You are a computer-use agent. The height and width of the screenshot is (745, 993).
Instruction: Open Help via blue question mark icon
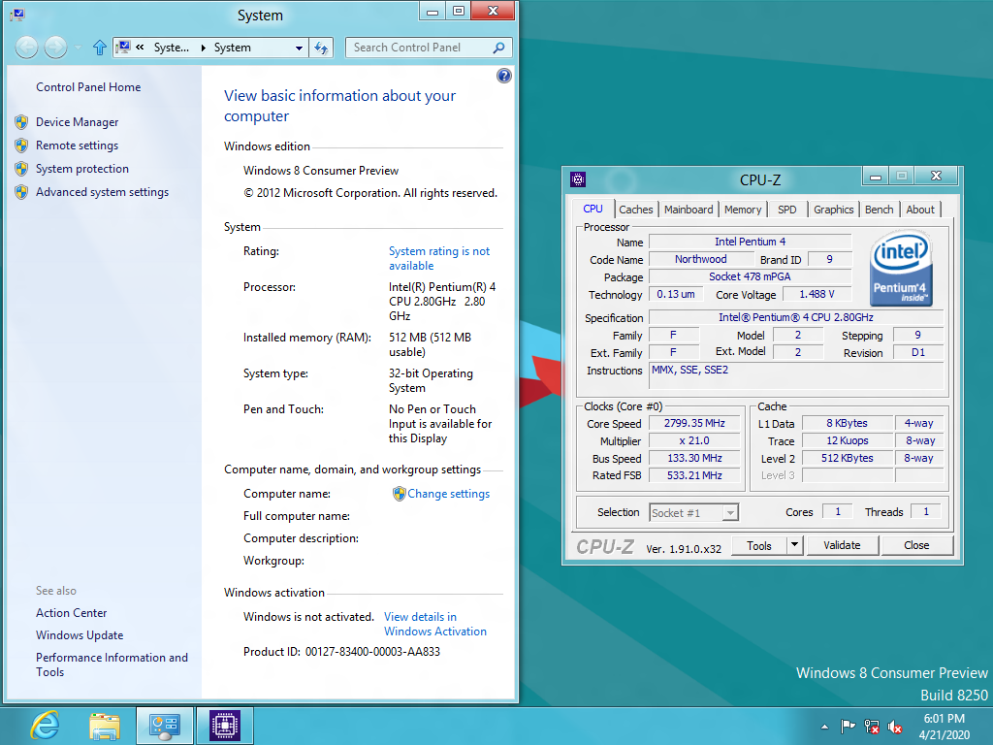pyautogui.click(x=504, y=76)
